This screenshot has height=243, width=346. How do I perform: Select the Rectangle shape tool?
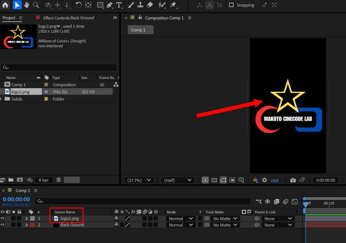(x=100, y=5)
